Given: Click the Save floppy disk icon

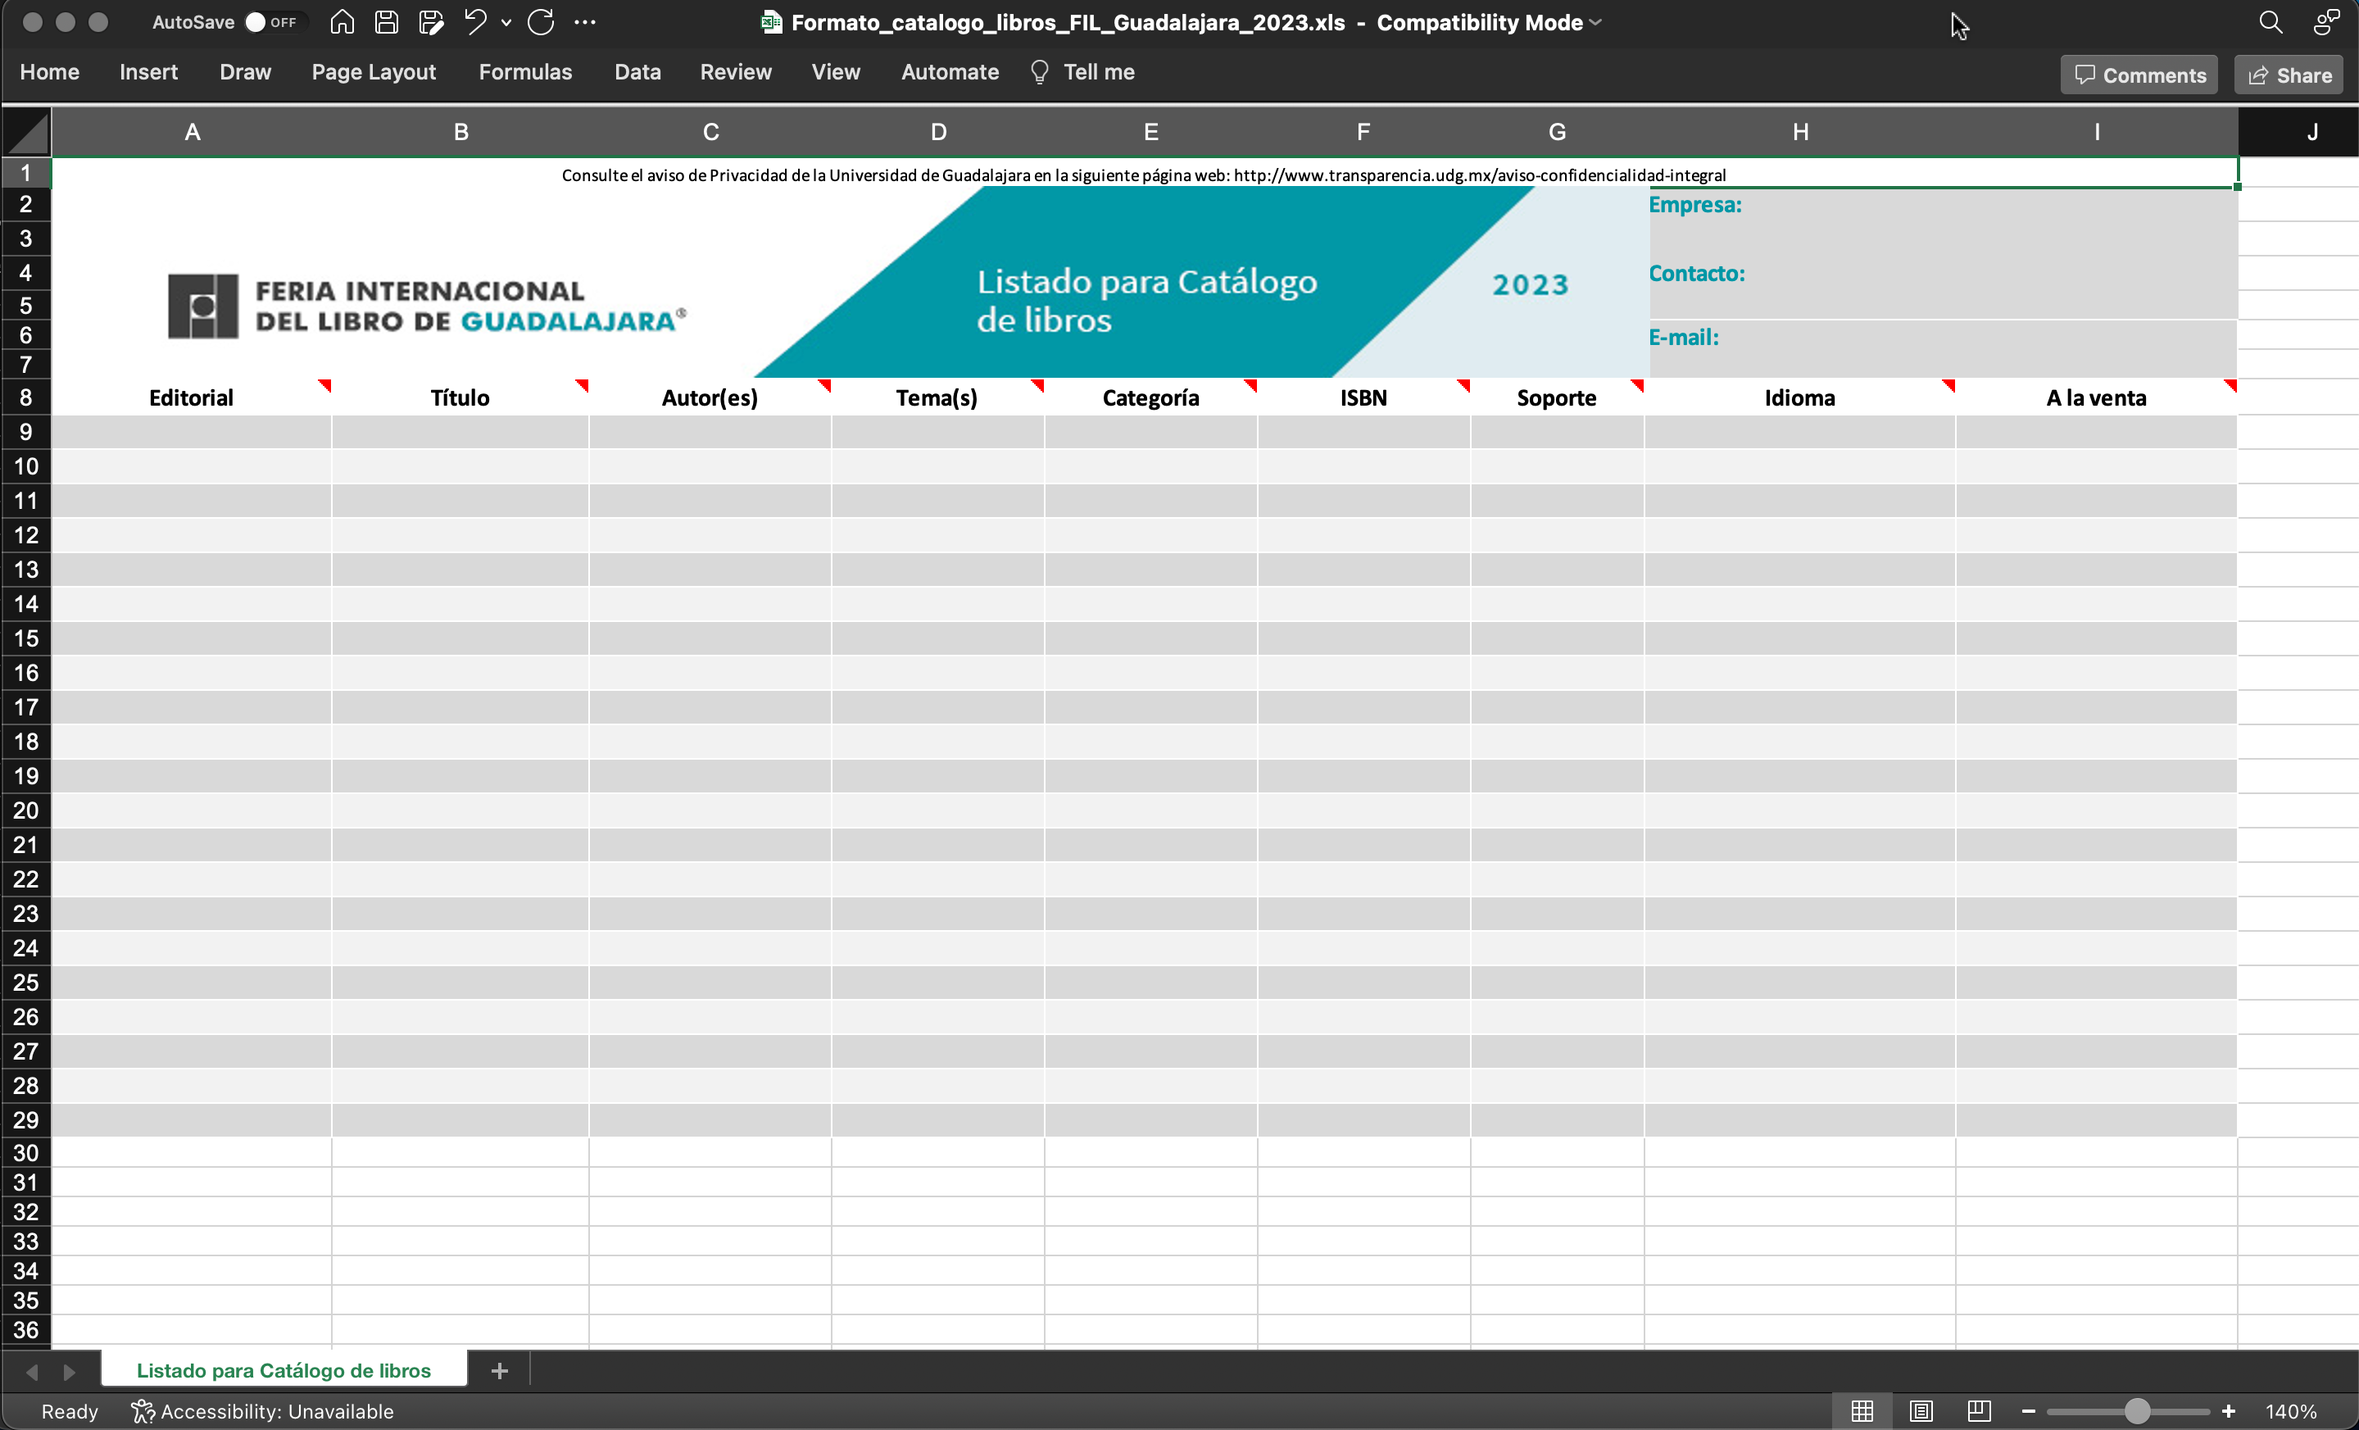Looking at the screenshot, I should pos(386,22).
